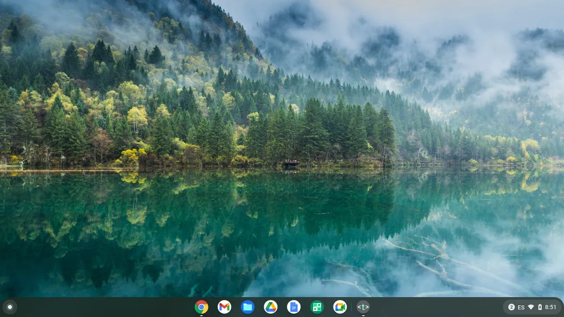
Task: Open Google Docs from the shelf
Action: [x=294, y=307]
